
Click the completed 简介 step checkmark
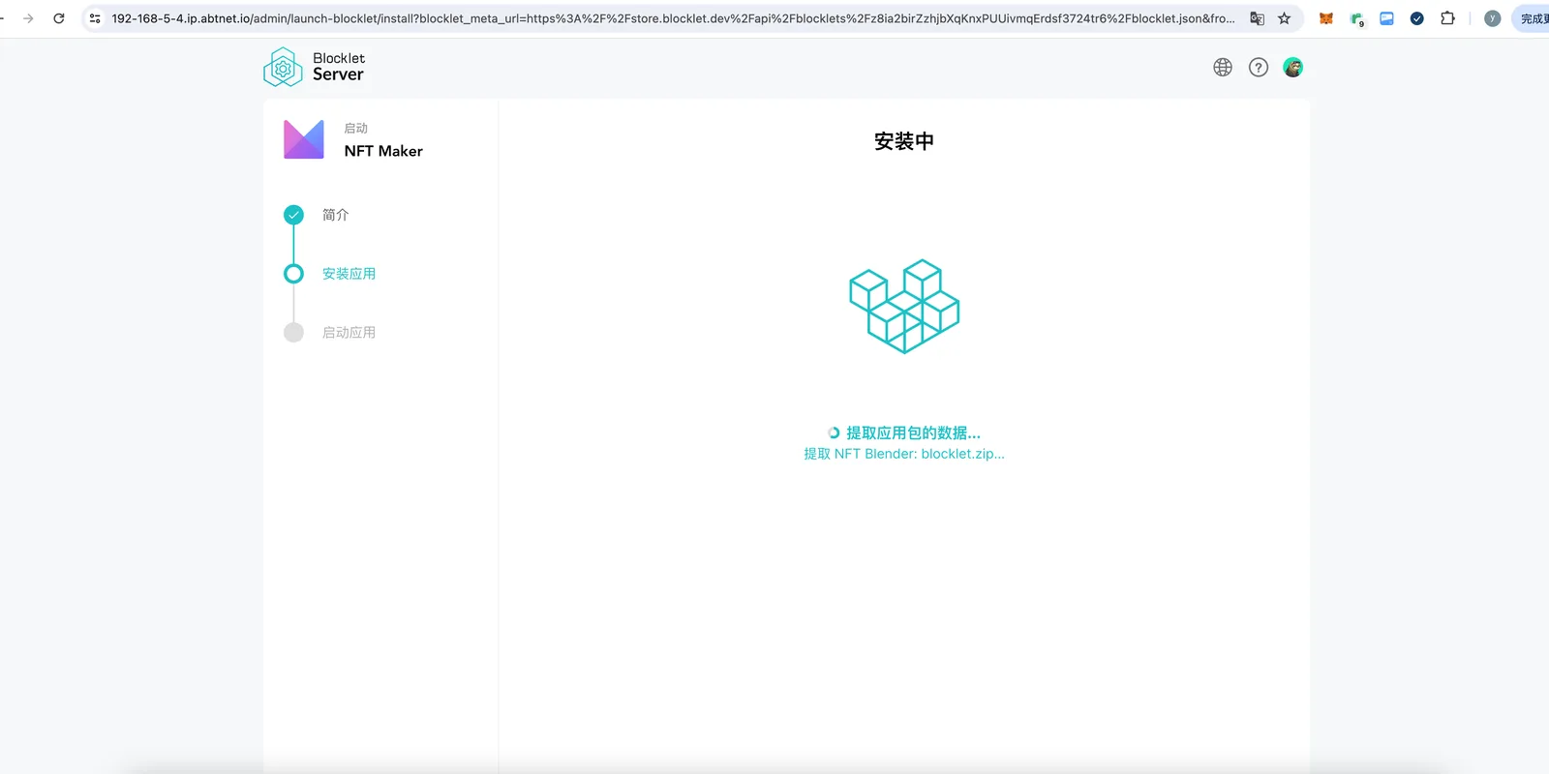pos(293,215)
